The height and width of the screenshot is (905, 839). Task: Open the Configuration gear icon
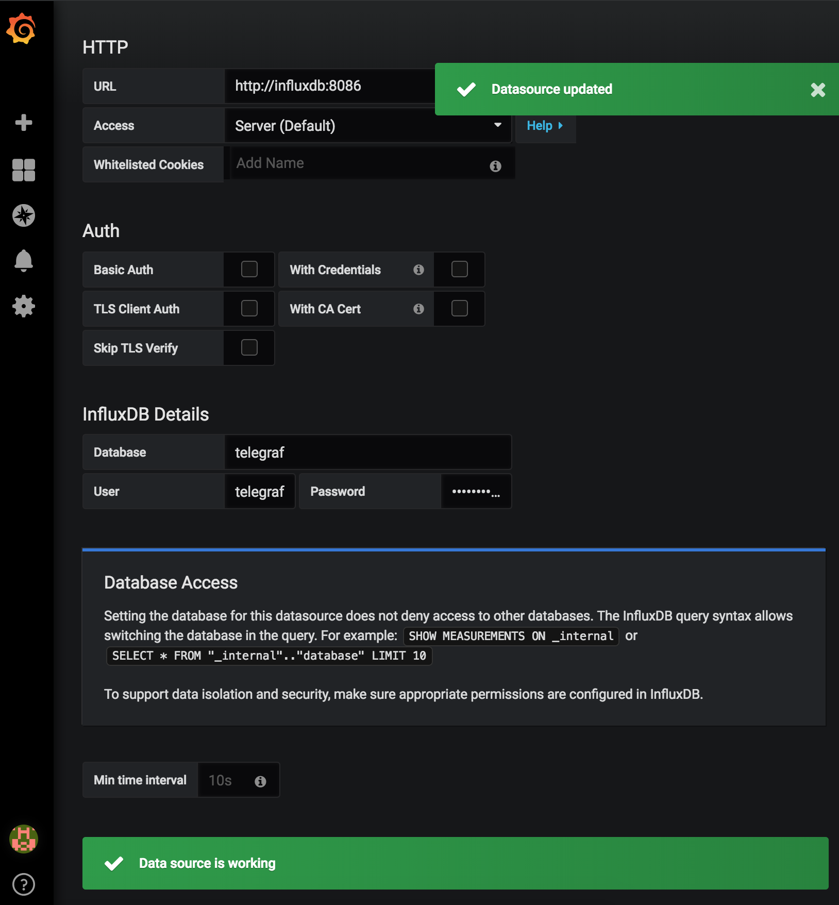click(23, 306)
